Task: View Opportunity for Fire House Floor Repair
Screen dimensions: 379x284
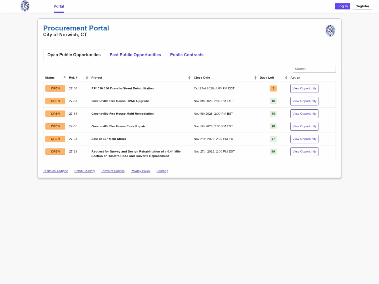Action: click(x=304, y=126)
